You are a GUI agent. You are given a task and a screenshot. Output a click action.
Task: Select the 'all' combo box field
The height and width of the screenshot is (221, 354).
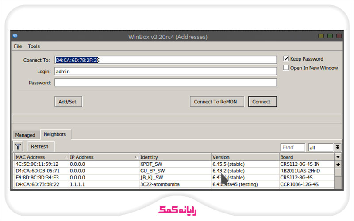pos(320,148)
